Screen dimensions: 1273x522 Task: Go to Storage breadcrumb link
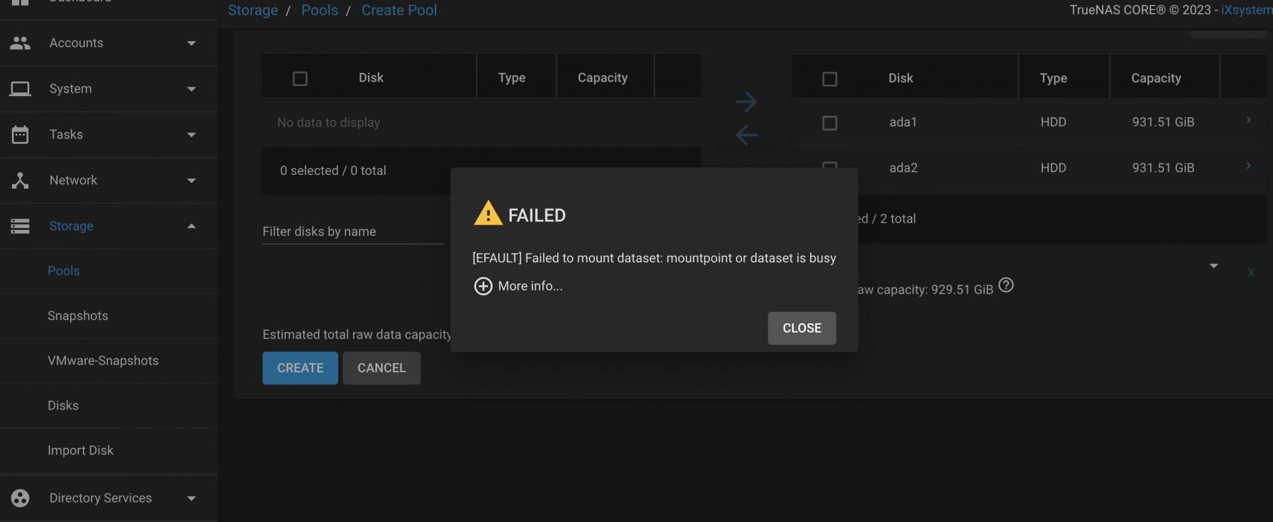[253, 11]
